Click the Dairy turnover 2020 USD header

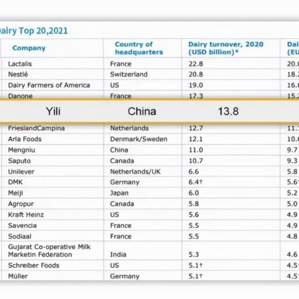point(225,48)
